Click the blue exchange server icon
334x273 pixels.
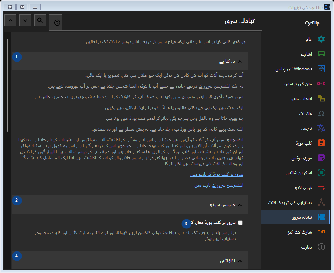[x=321, y=217]
